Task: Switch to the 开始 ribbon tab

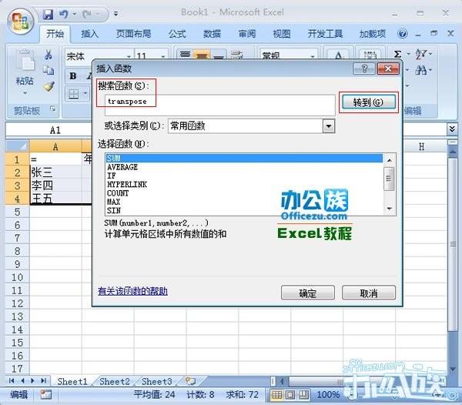Action: pyautogui.click(x=55, y=34)
